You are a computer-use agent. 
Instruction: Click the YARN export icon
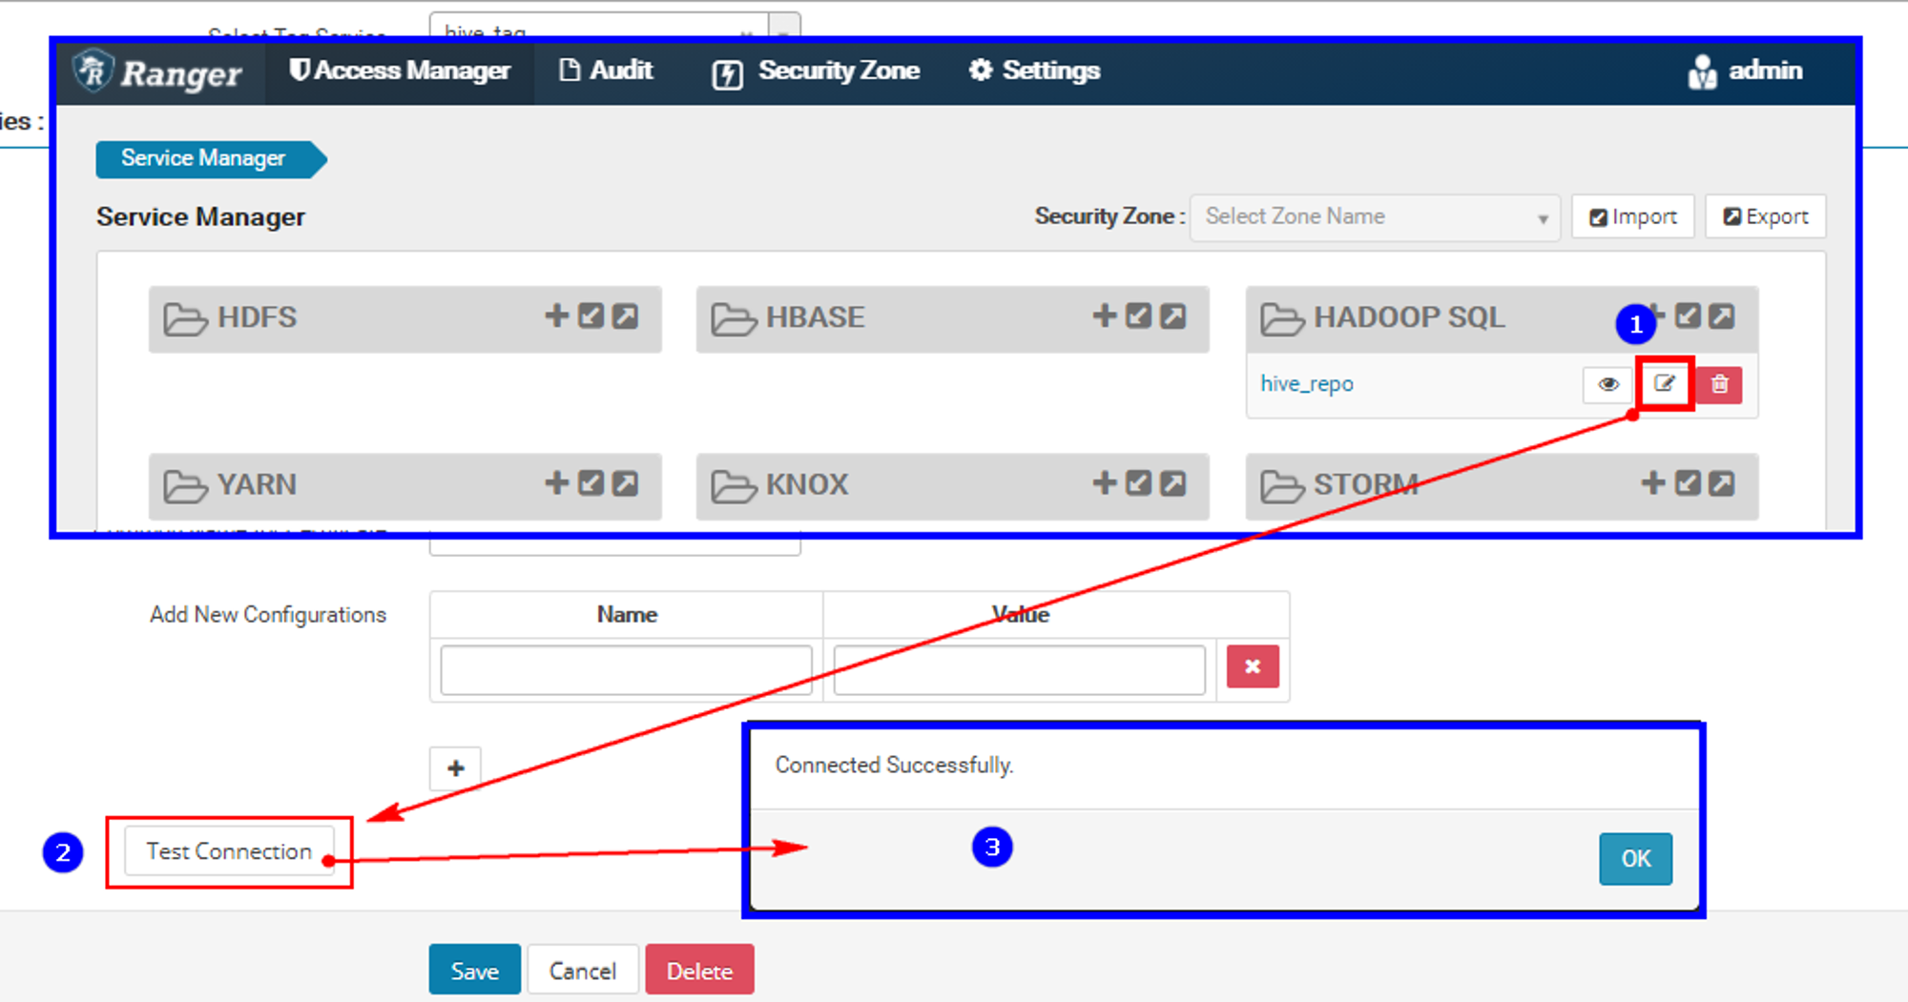626,482
